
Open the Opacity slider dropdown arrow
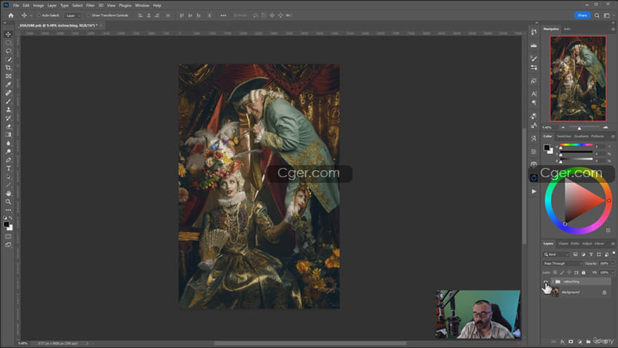[x=612, y=263]
